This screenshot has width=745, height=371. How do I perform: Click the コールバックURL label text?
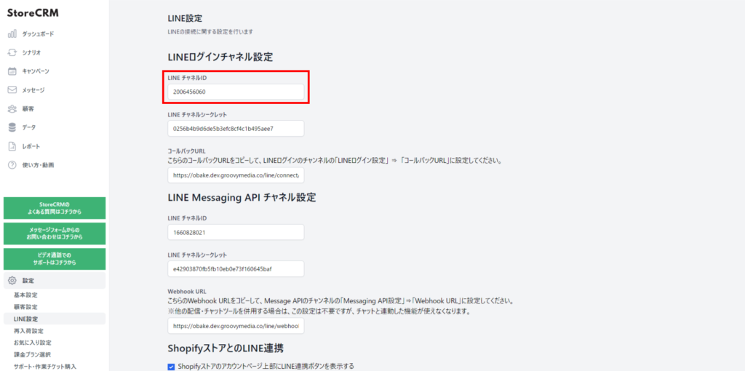tap(187, 151)
